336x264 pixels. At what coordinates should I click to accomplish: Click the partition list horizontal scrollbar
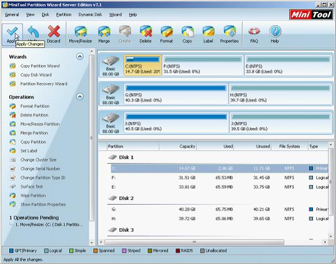tap(194, 242)
